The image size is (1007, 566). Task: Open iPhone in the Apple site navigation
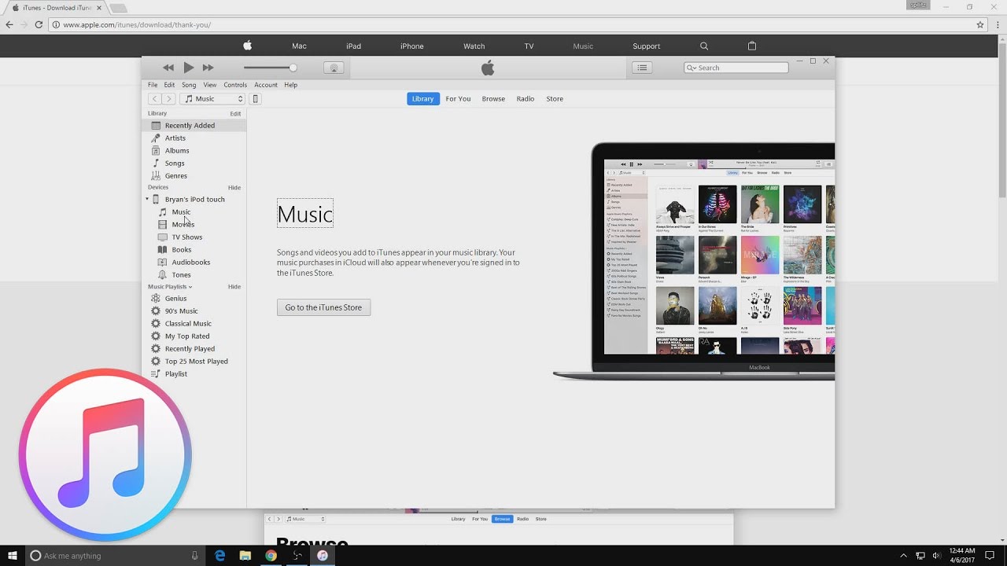pyautogui.click(x=412, y=46)
